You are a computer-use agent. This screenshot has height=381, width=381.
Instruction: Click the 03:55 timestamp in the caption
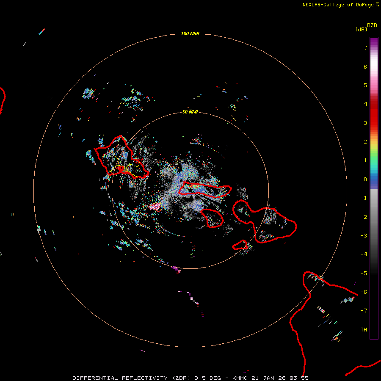[x=299, y=378]
